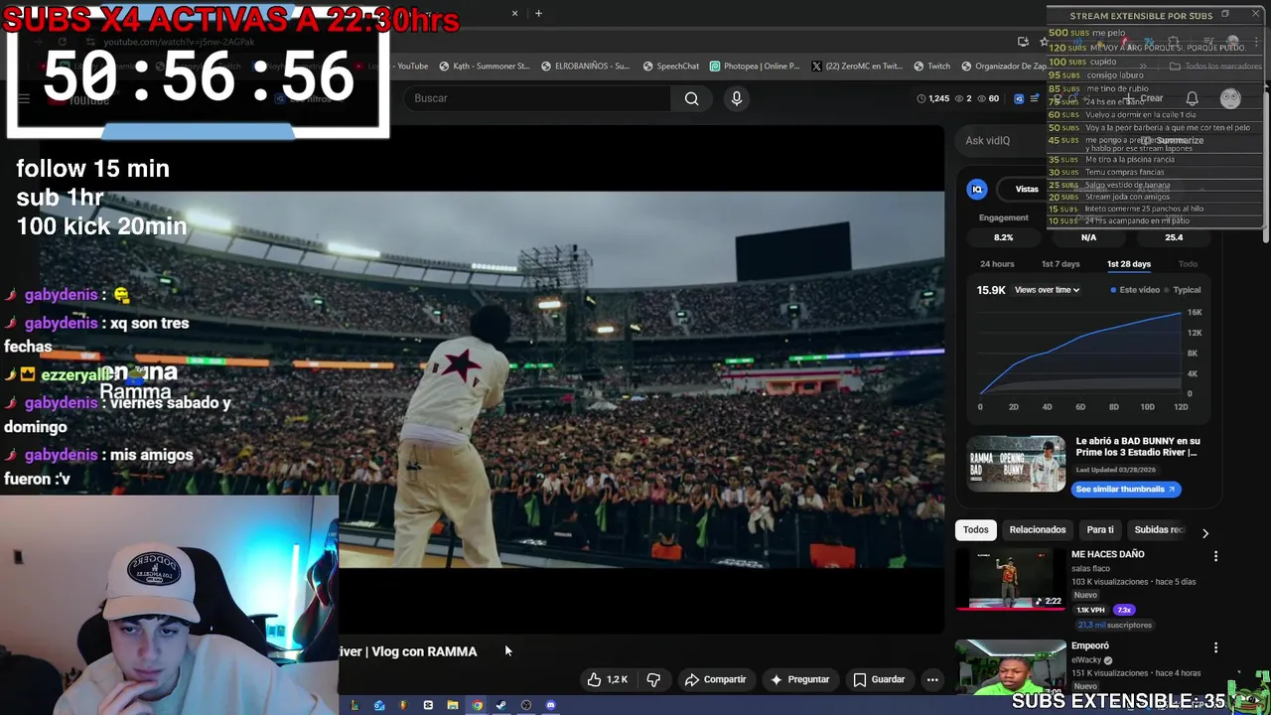Open File Explorer from the taskbar
This screenshot has width=1271, height=715.
[452, 705]
